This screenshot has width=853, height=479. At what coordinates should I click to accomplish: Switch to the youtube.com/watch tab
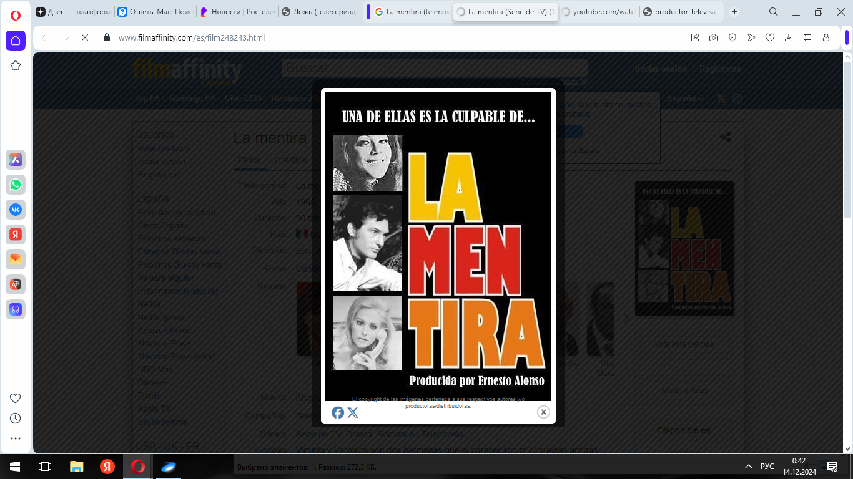pos(598,12)
